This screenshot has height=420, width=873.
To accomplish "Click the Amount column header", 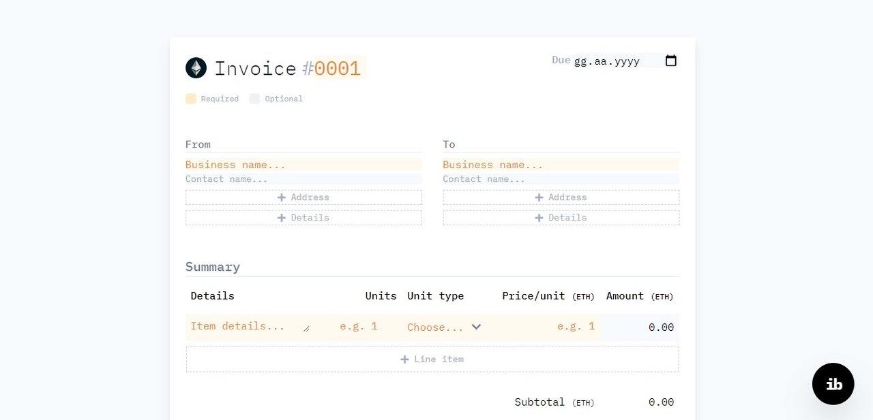I will (640, 296).
